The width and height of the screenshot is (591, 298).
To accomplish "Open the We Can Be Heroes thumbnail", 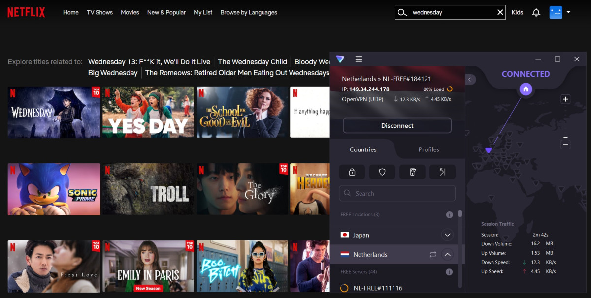I will (310, 189).
